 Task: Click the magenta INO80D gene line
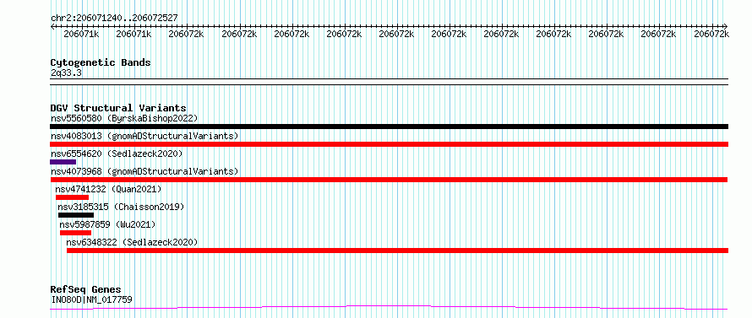389,307
